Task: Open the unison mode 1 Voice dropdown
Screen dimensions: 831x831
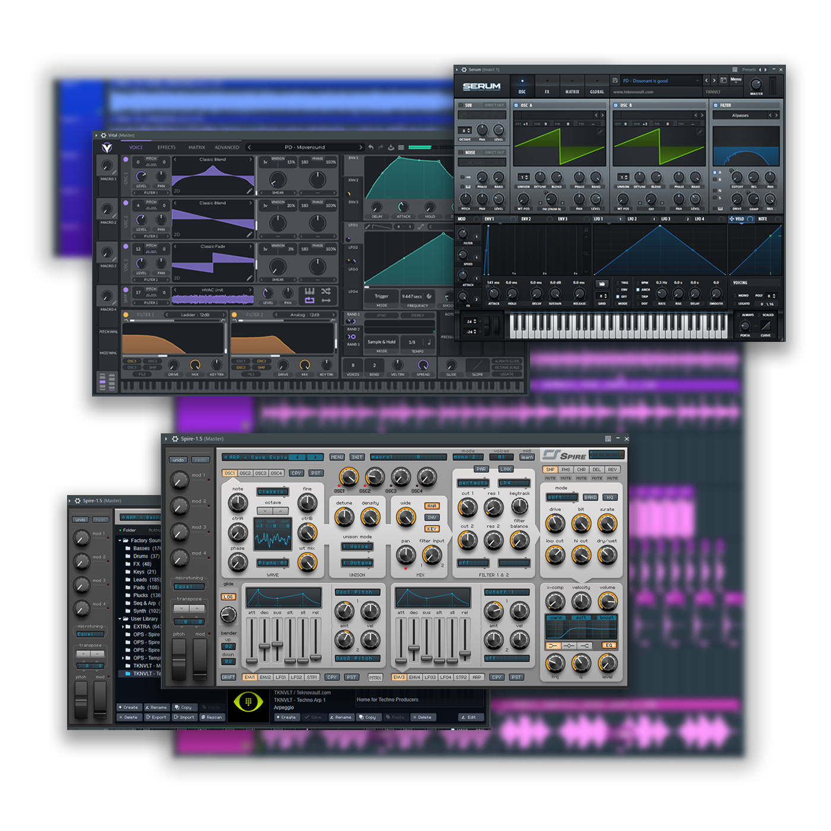Action: point(357,546)
